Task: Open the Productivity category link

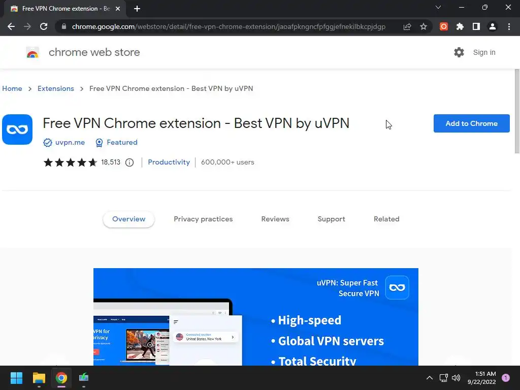Action: point(169,162)
